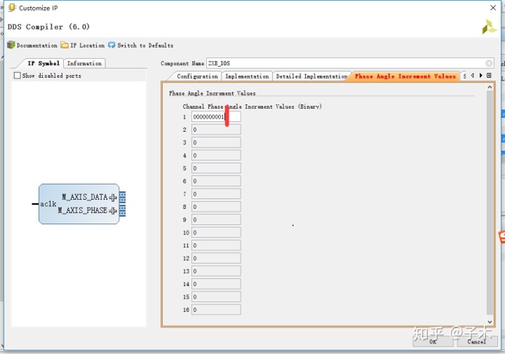The height and width of the screenshot is (354, 505).
Task: Click the OK button
Action: click(x=433, y=341)
